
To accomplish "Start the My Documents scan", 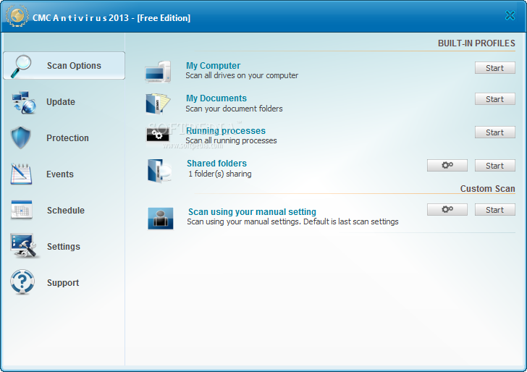I will coord(494,99).
